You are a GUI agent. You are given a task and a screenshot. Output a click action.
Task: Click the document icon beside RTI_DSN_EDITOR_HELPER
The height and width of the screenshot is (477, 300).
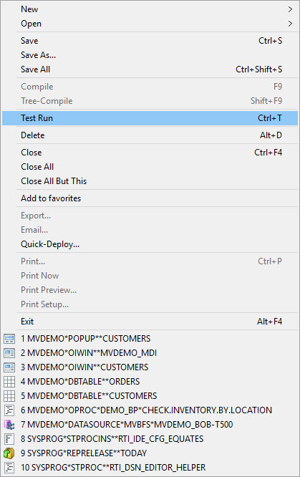point(9,467)
